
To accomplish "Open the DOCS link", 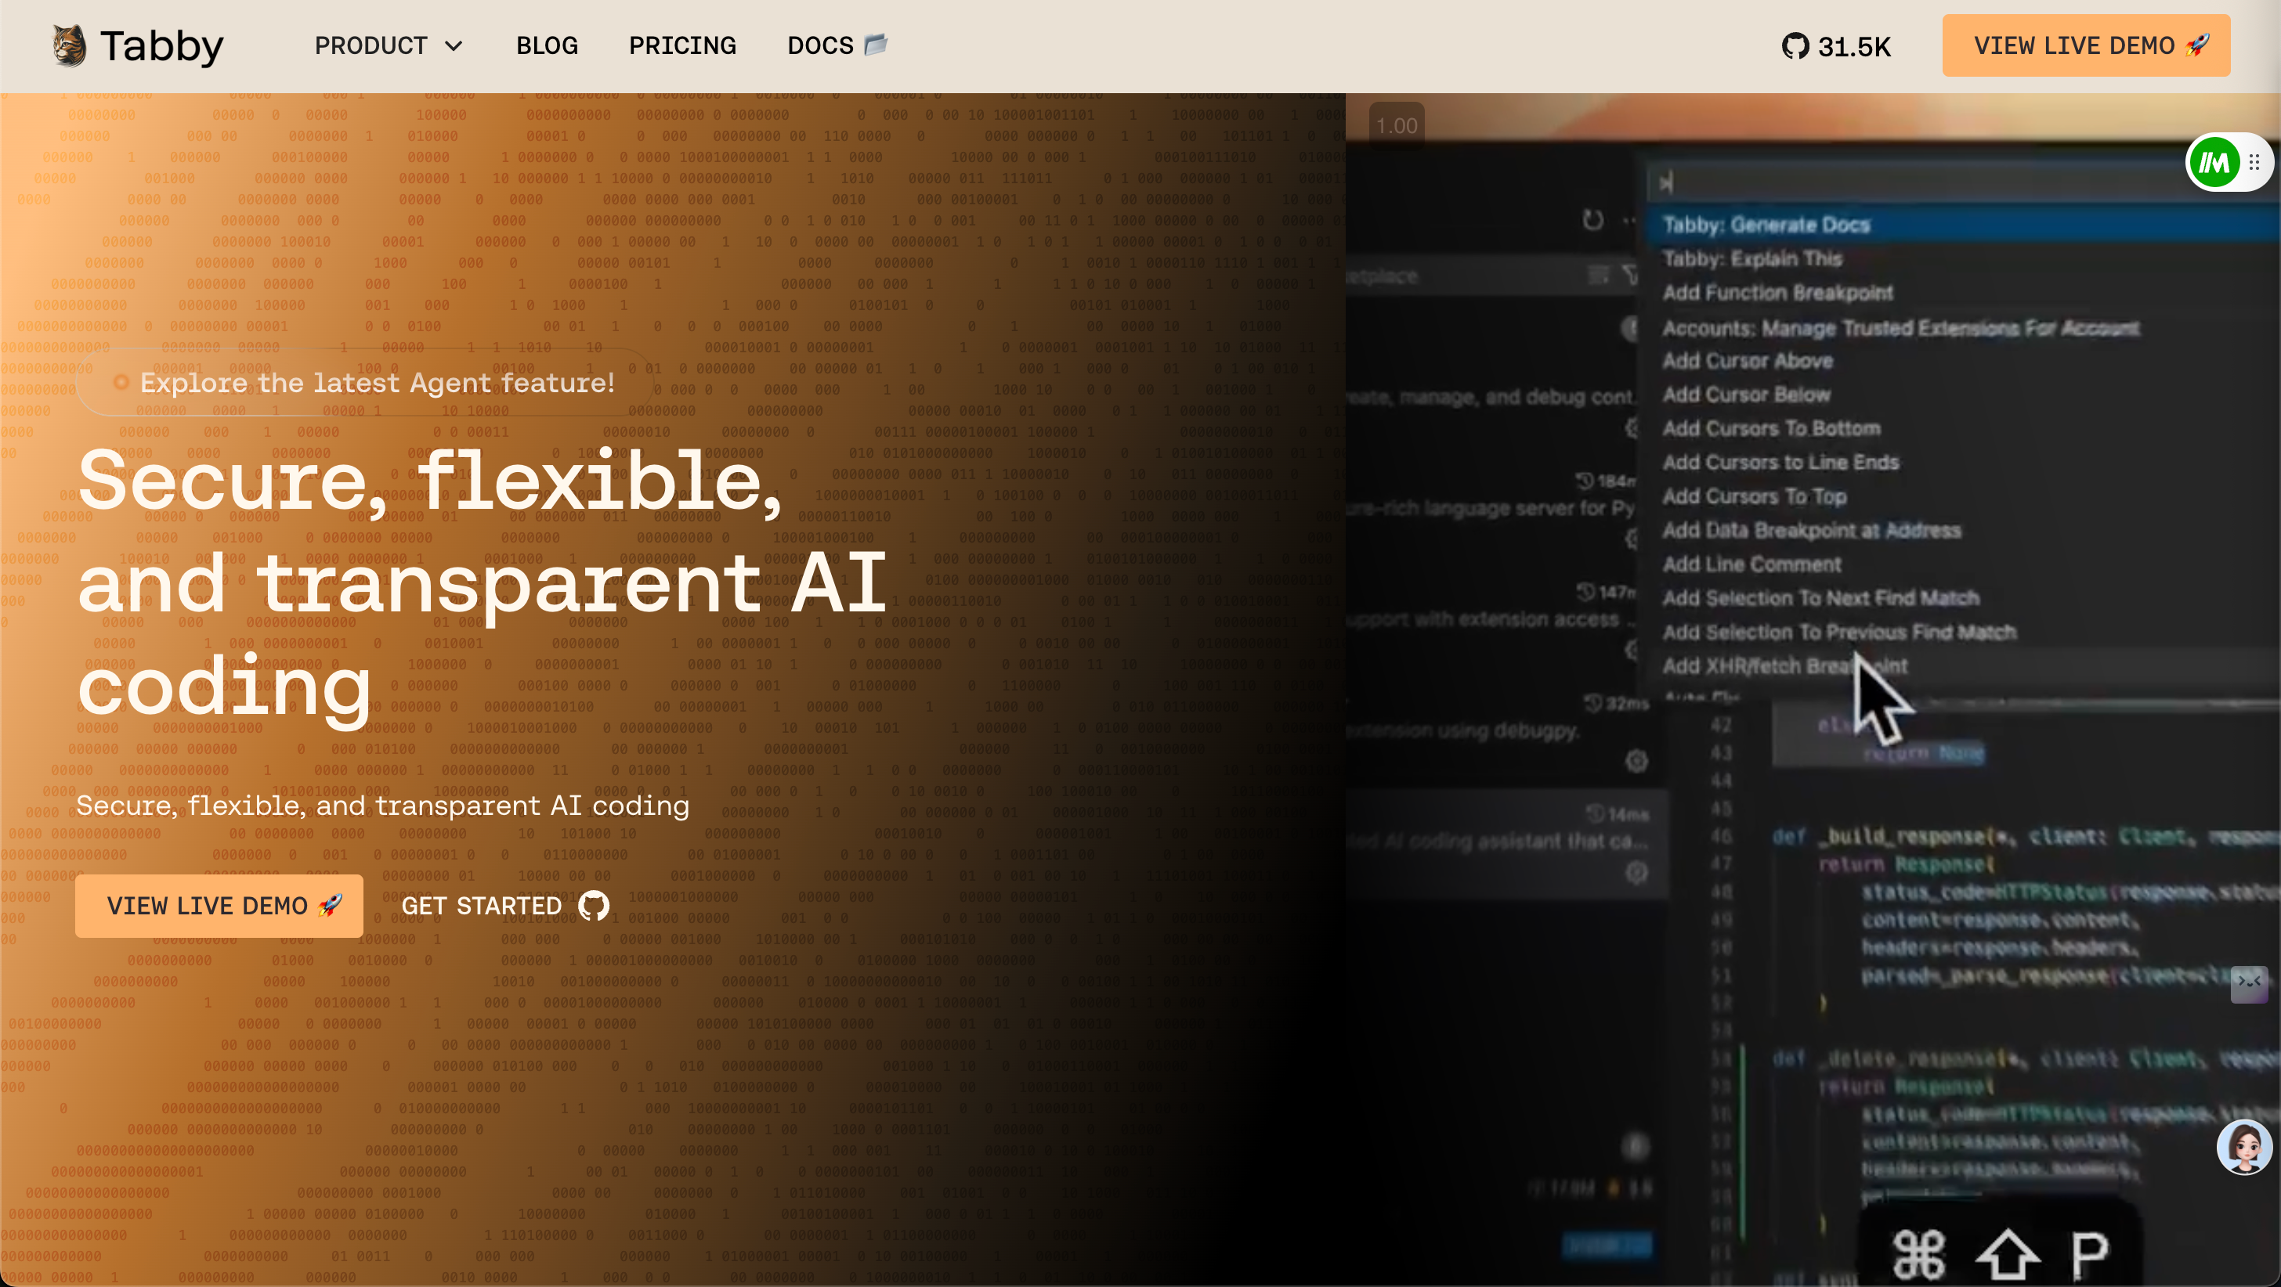I will click(x=837, y=45).
